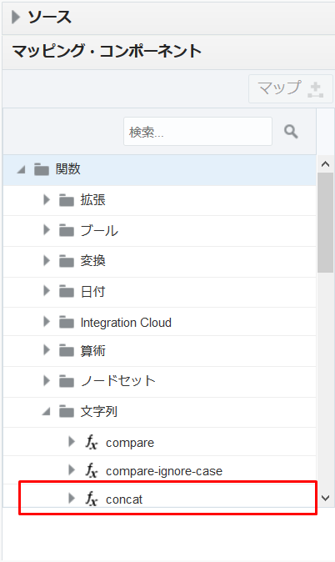
Task: Click the マッピング・コンポーネント header
Action: [x=107, y=51]
